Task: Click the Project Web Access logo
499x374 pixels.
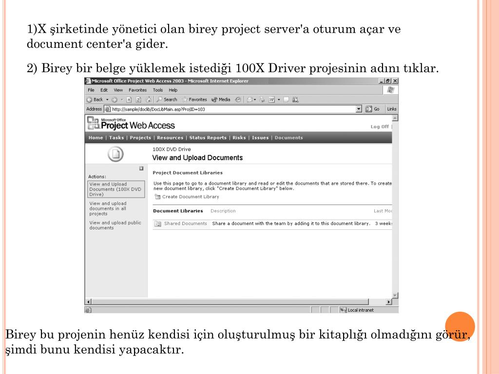Action: (x=131, y=123)
